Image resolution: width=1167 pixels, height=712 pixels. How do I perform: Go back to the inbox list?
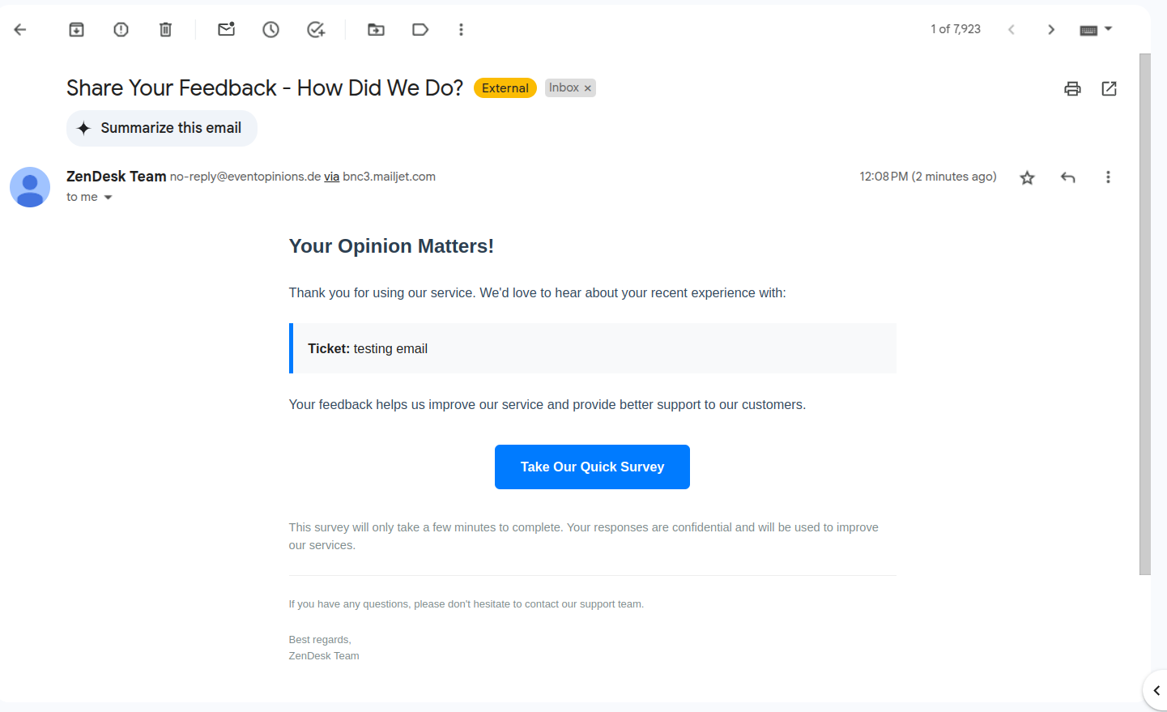[20, 30]
